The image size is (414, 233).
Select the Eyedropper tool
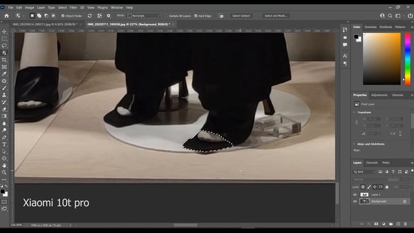5,74
